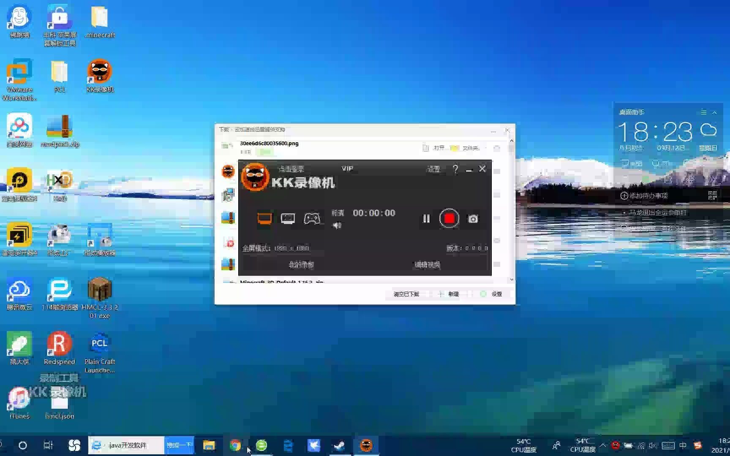
Task: Open 丰科 苹果屏幕解锁工具 desktop shortcut
Action: click(60, 25)
